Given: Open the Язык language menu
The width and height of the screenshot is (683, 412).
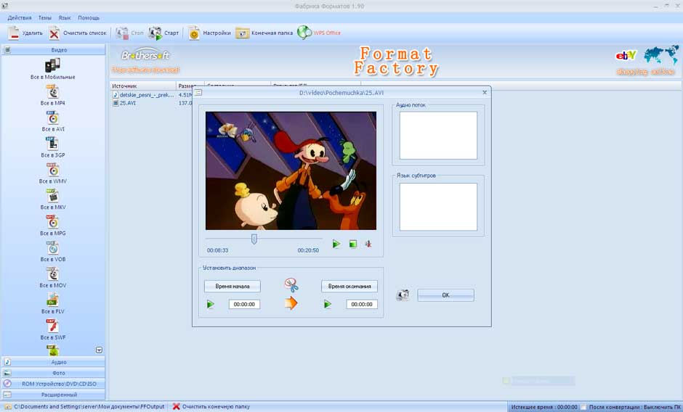Looking at the screenshot, I should [65, 17].
